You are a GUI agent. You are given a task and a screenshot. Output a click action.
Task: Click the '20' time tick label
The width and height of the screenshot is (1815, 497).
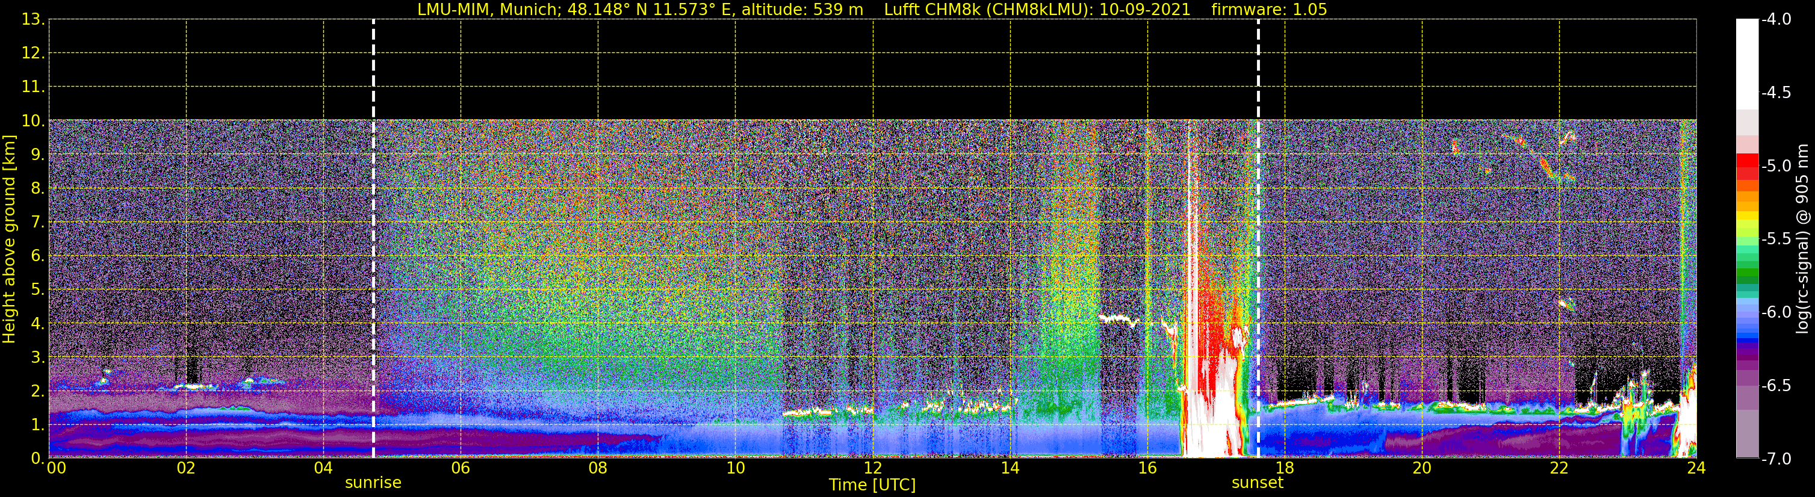[1422, 468]
